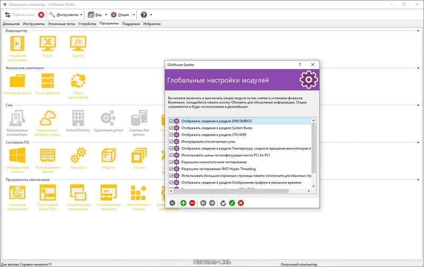Open the Процессы gears icon
424x267 pixels.
(78, 155)
